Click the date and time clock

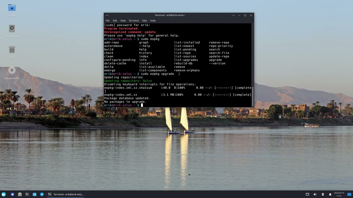point(339,194)
